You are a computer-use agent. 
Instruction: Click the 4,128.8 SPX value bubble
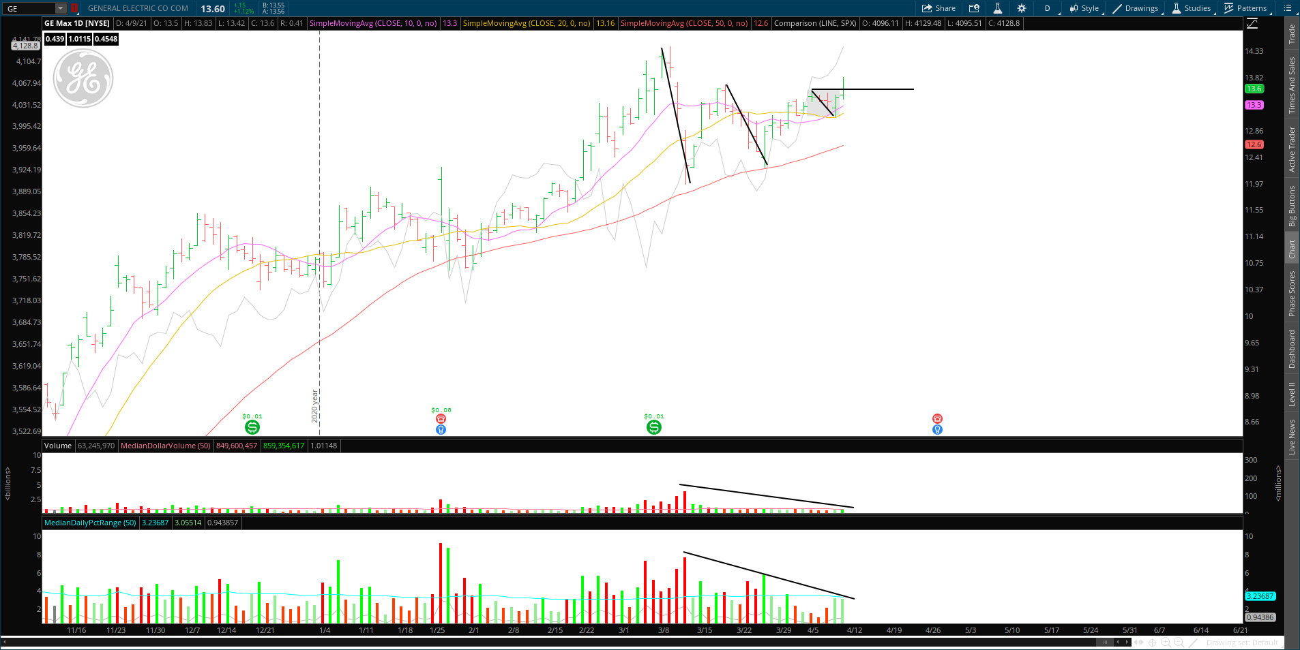tap(25, 46)
